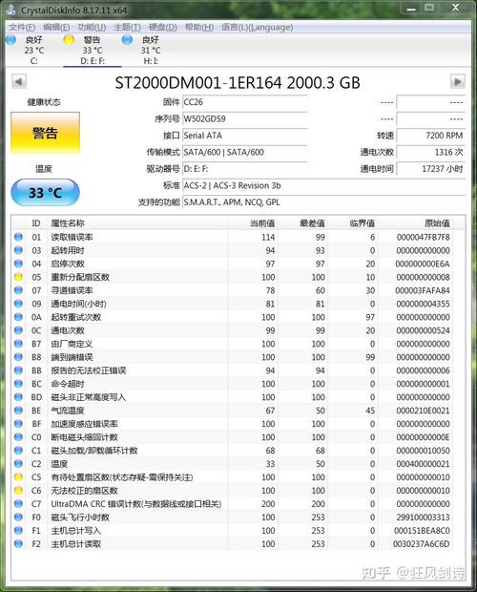Click the firmware field CC26
Image resolution: width=477 pixels, height=592 pixels.
click(244, 102)
